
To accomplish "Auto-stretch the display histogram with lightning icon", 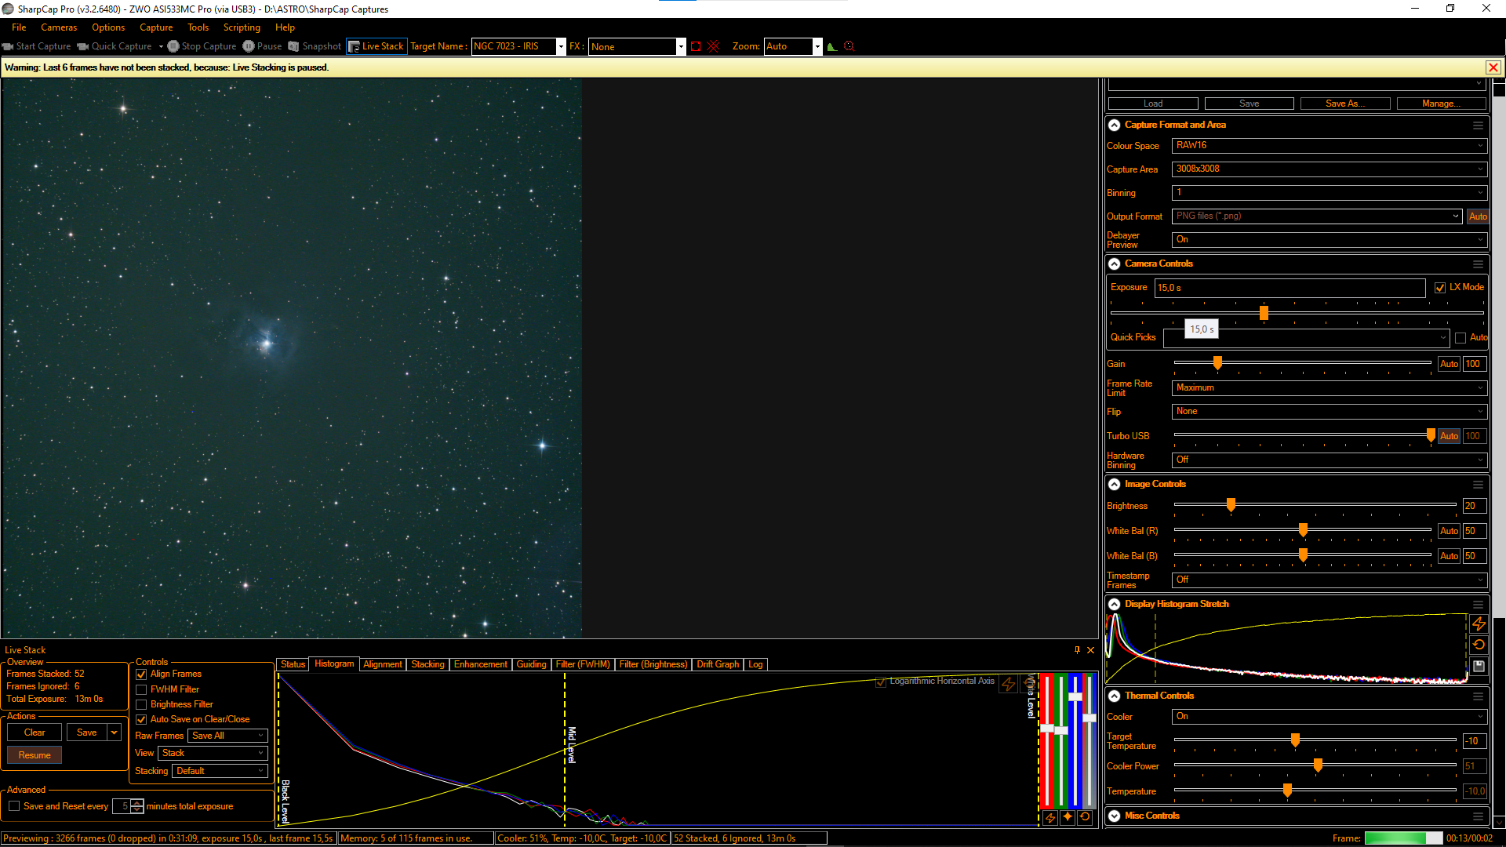I will tap(1479, 623).
